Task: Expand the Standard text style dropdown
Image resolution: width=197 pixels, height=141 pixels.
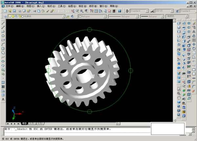Action: pos(147,11)
